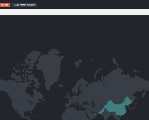Click Japan on the map

tap(134, 107)
